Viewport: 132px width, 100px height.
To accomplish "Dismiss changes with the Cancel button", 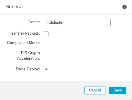I will [x=95, y=90].
